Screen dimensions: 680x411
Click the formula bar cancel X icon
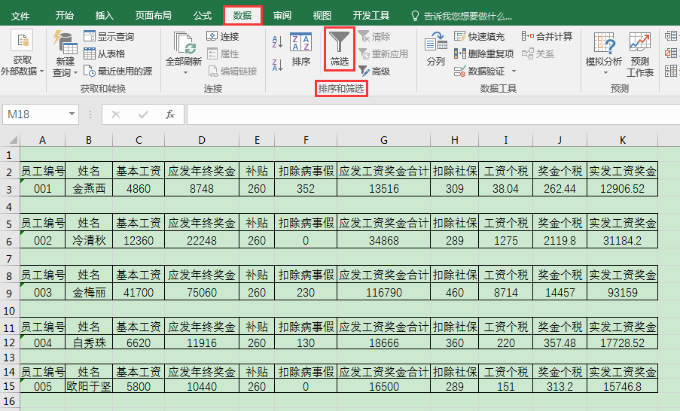(116, 114)
